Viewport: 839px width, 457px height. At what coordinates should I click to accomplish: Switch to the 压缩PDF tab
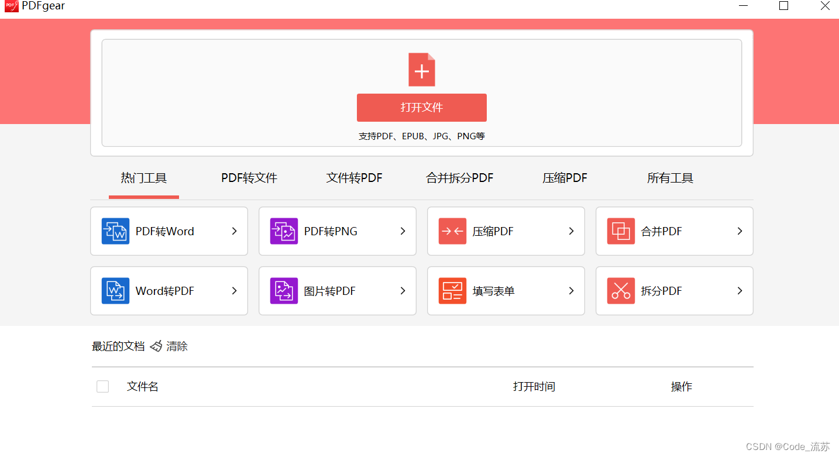(x=565, y=178)
